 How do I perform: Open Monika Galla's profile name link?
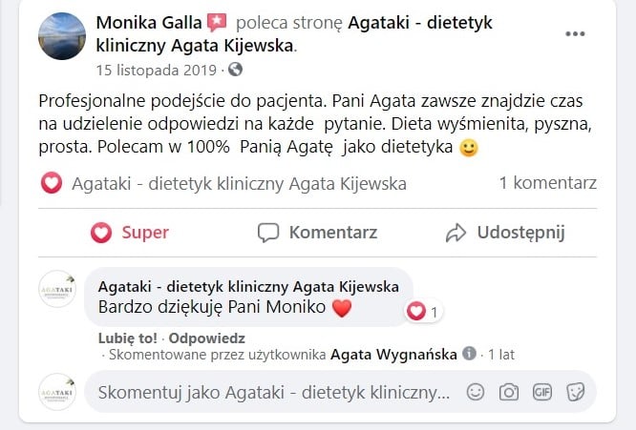(147, 22)
